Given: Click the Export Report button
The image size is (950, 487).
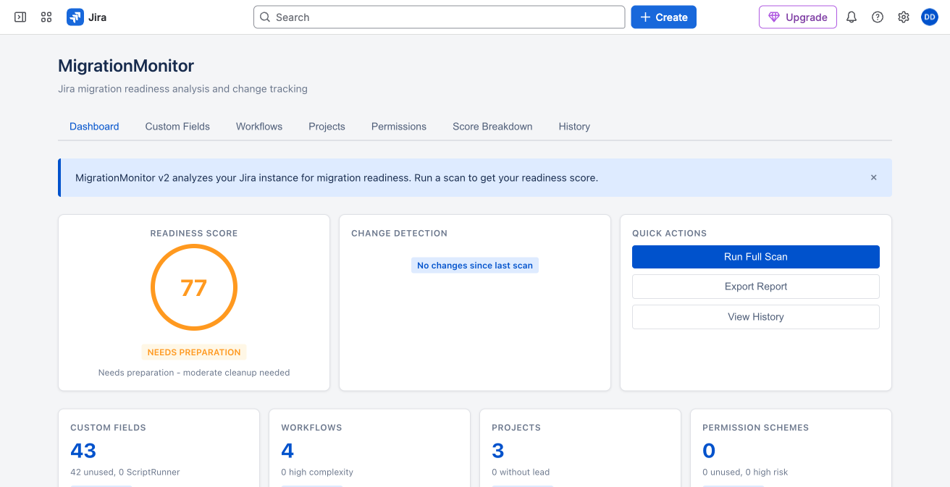Looking at the screenshot, I should click(x=755, y=287).
